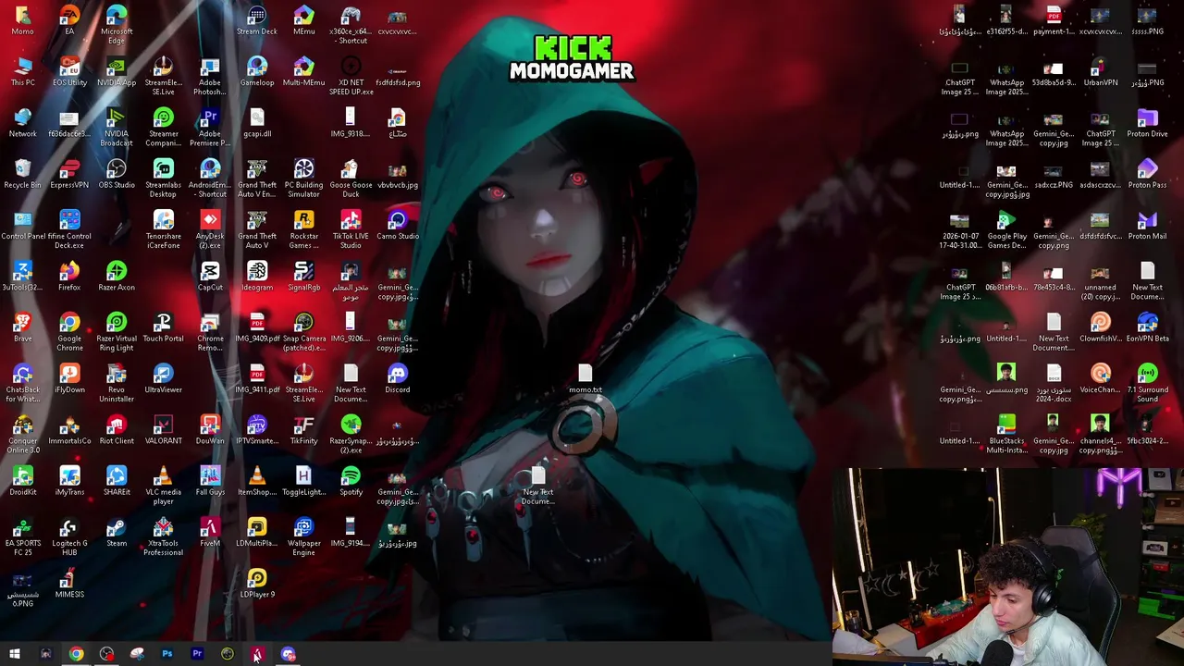Select the Logitech G HUB icon
The height and width of the screenshot is (666, 1184).
[x=69, y=536]
